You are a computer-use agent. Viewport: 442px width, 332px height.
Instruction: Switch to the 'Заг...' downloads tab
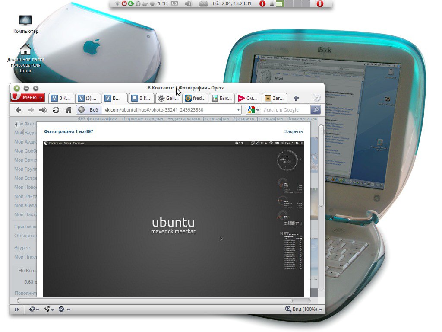(x=275, y=98)
